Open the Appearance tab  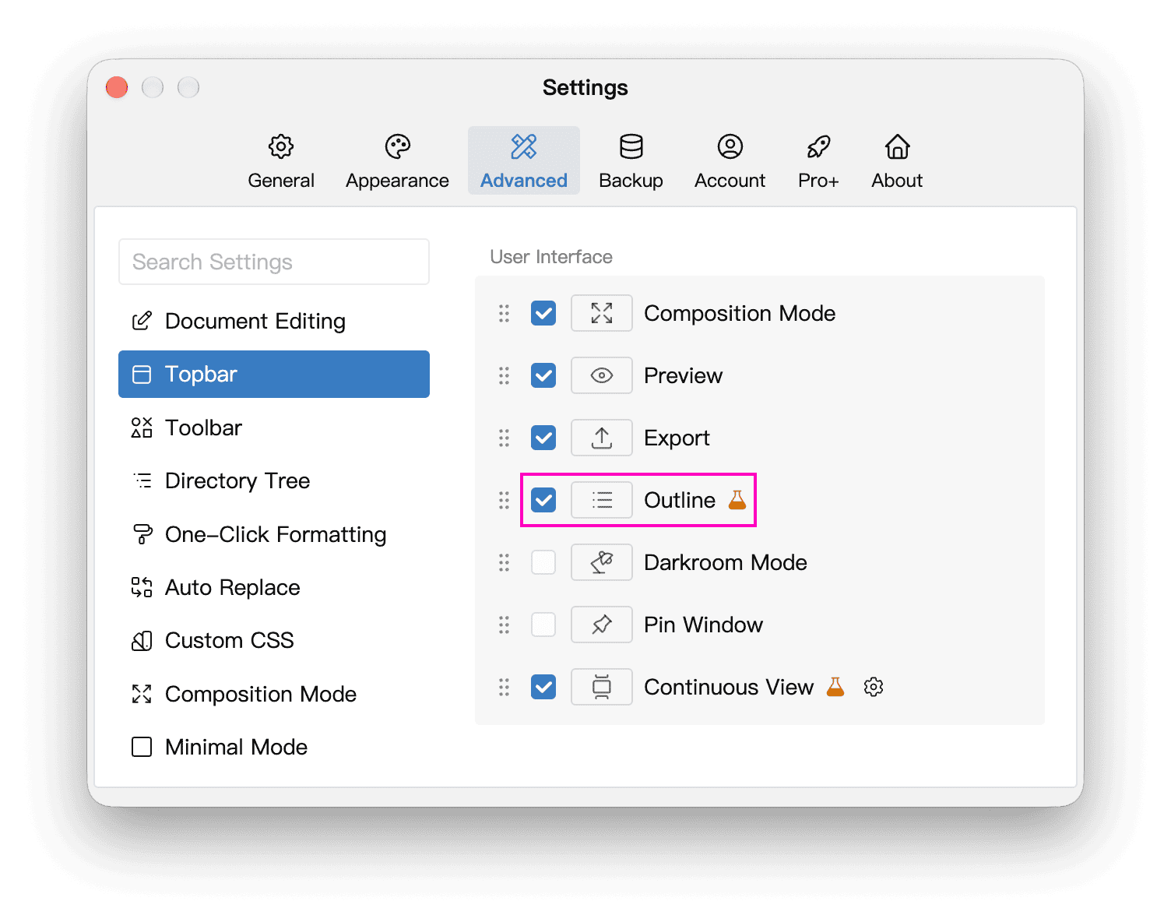click(x=397, y=161)
